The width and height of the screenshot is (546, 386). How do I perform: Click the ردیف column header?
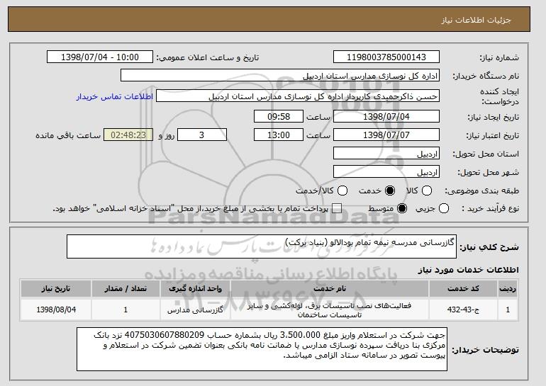click(x=508, y=289)
